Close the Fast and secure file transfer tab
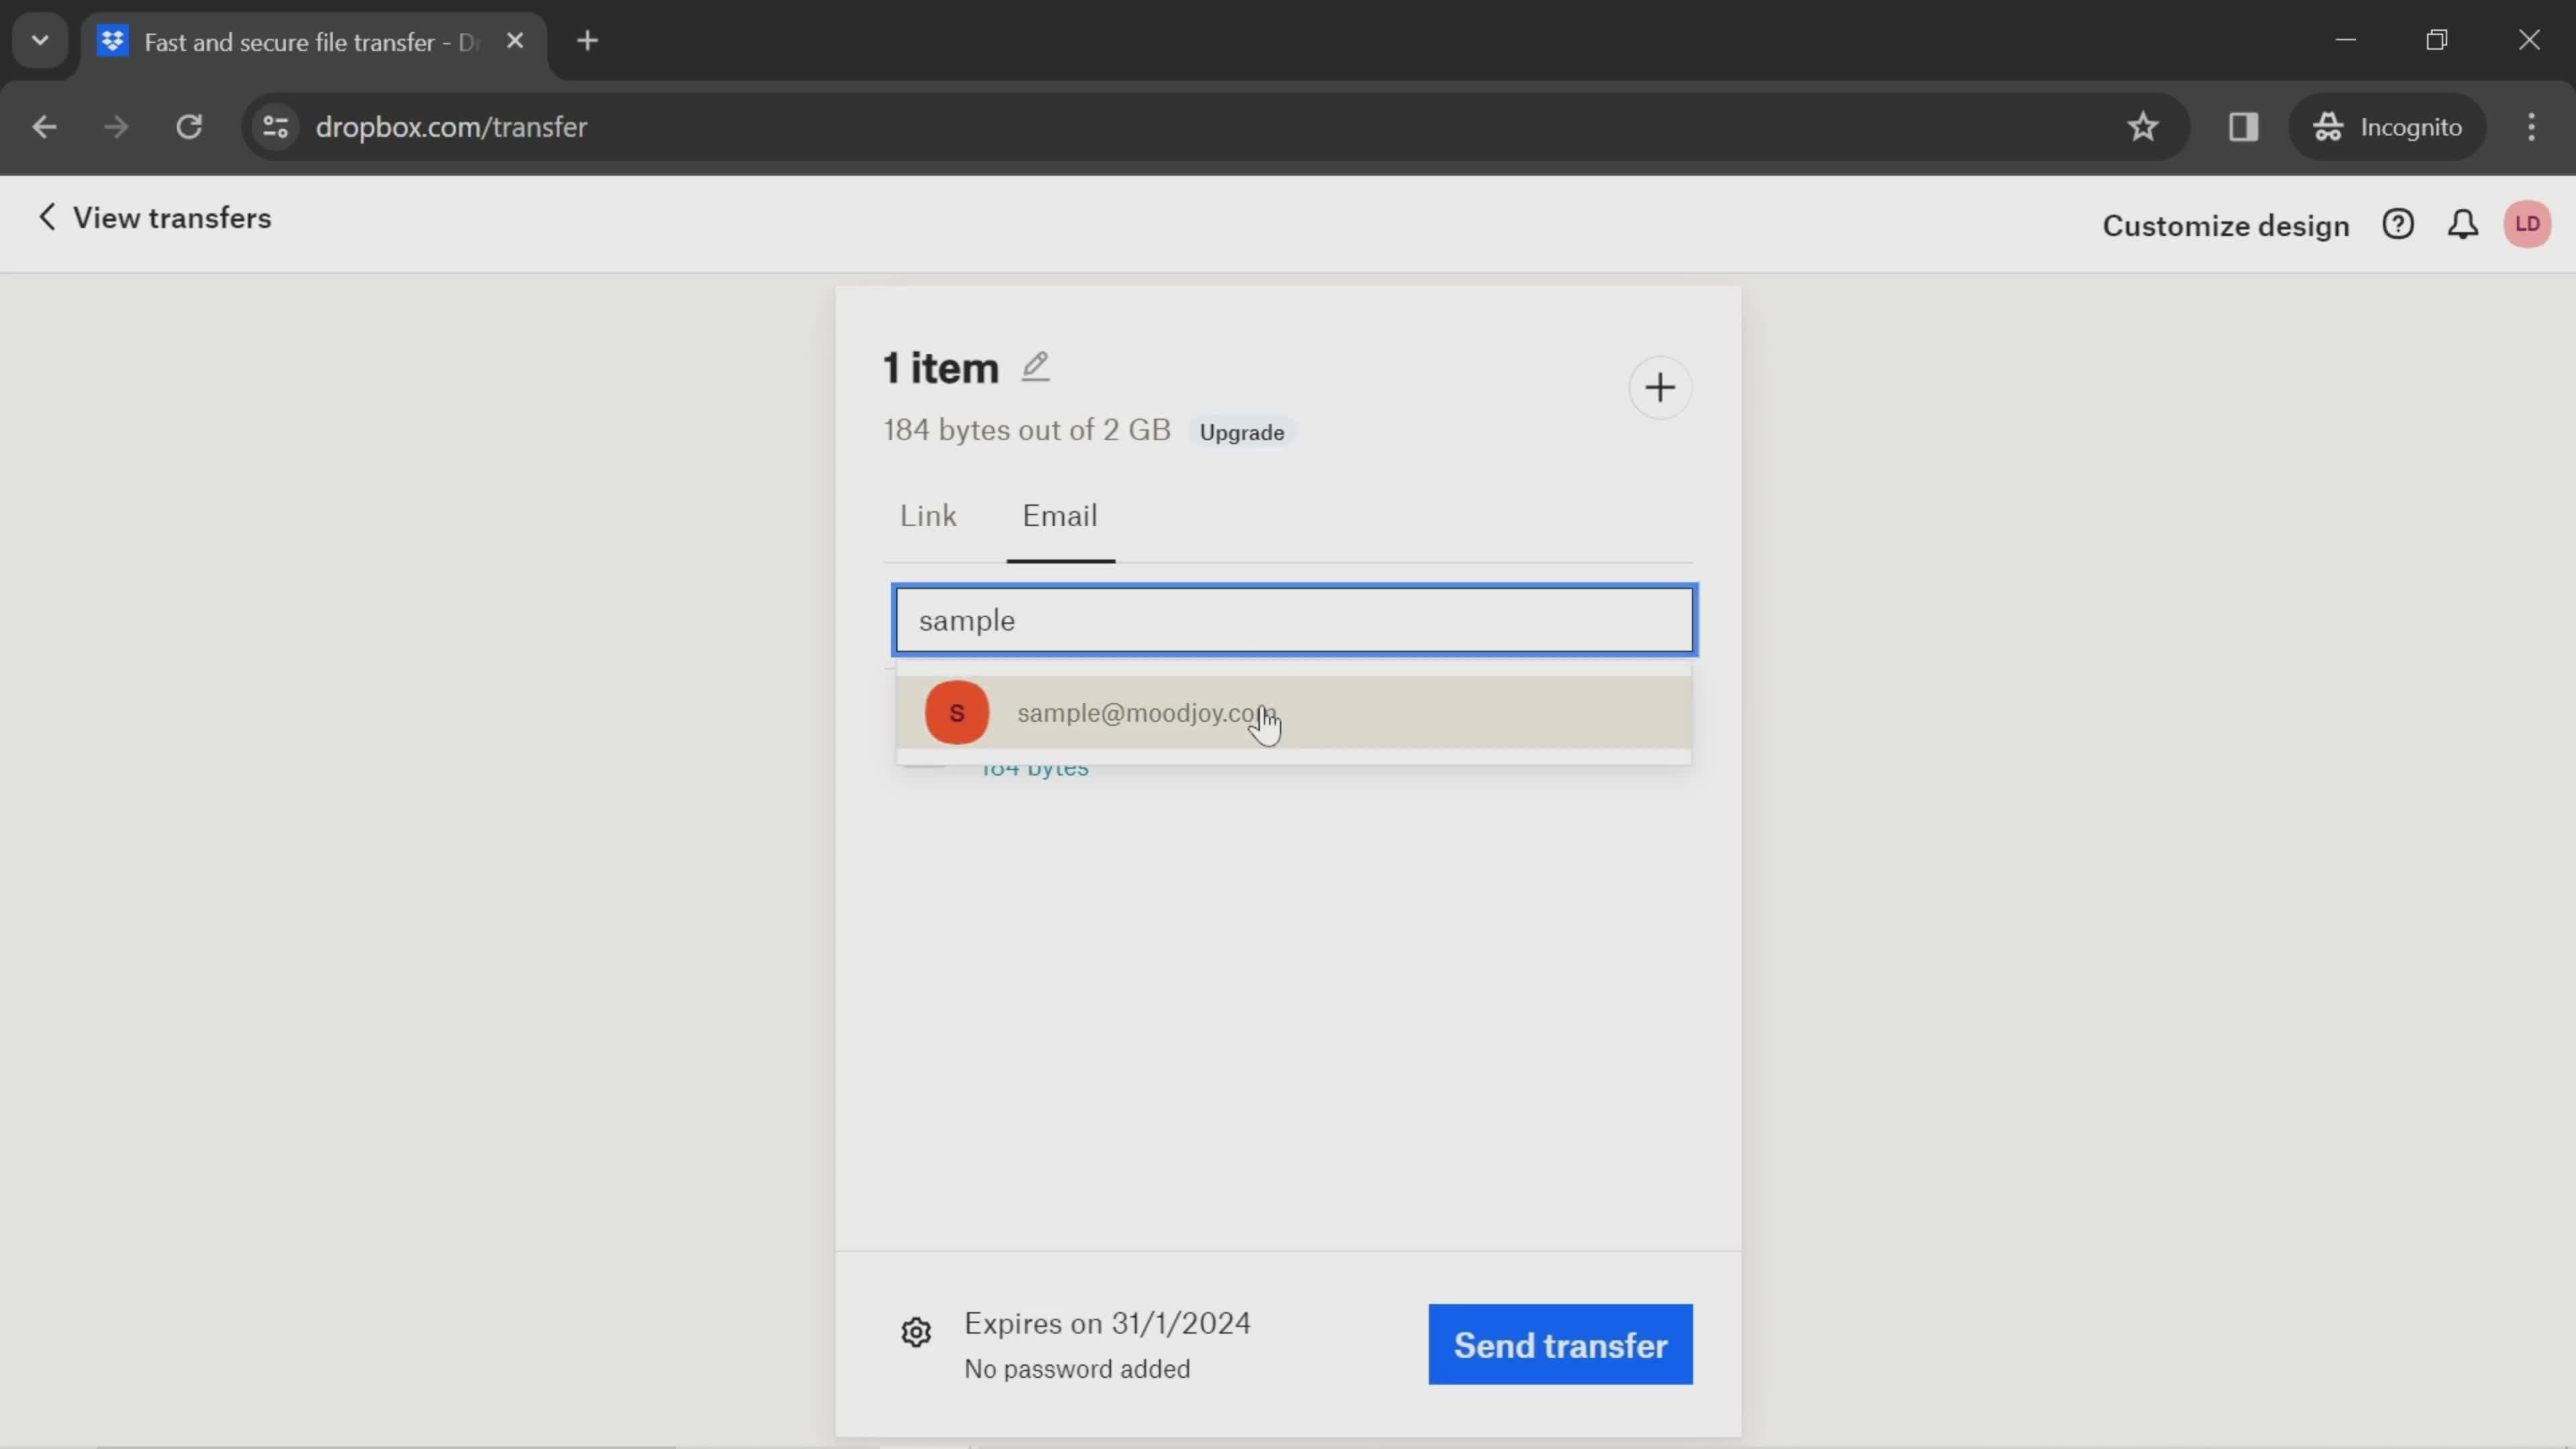Viewport: 2576px width, 1449px height. 515,41
